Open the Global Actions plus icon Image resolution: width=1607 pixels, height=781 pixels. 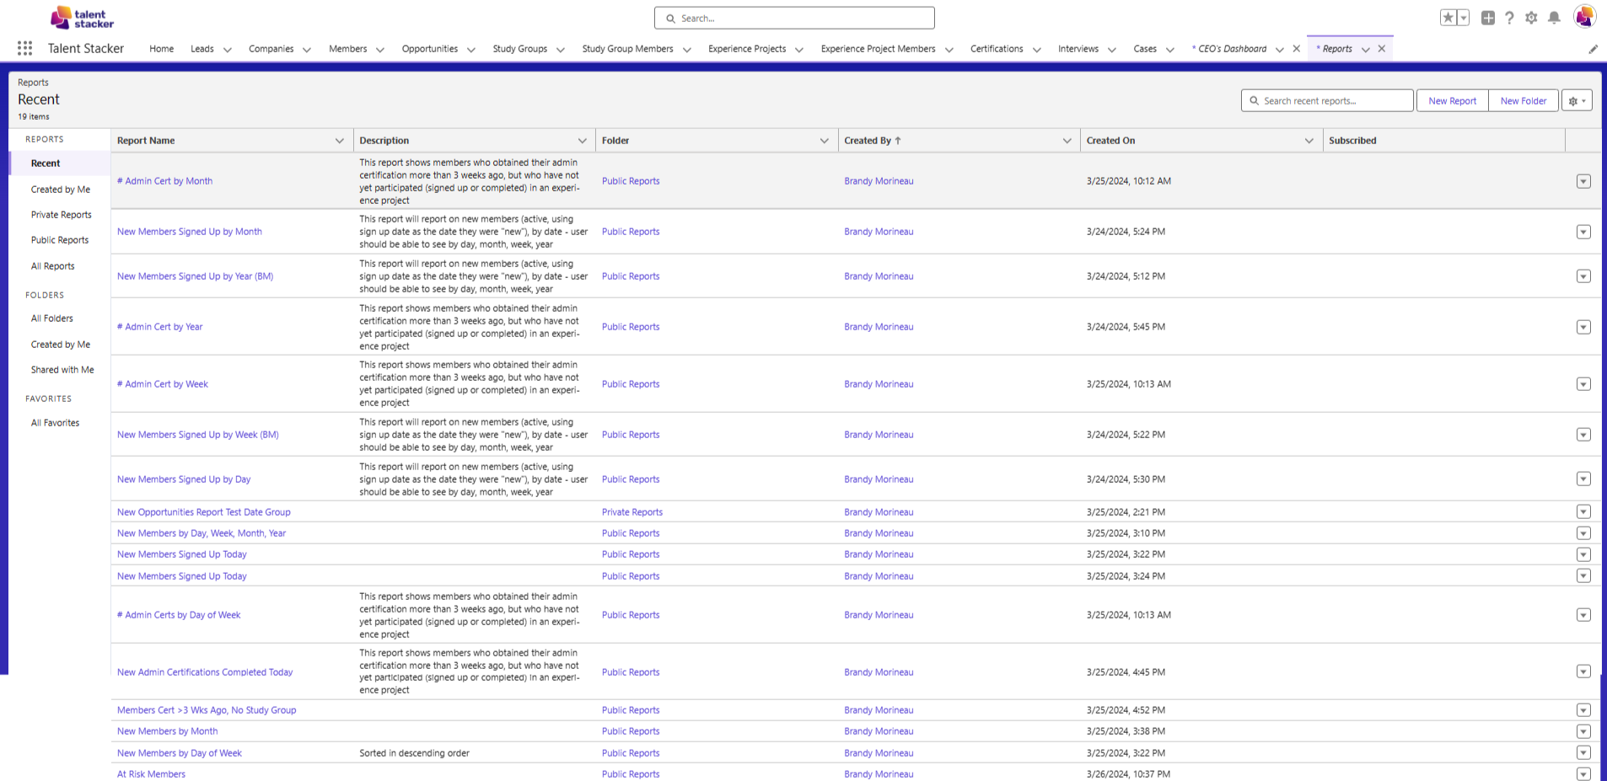pyautogui.click(x=1488, y=18)
